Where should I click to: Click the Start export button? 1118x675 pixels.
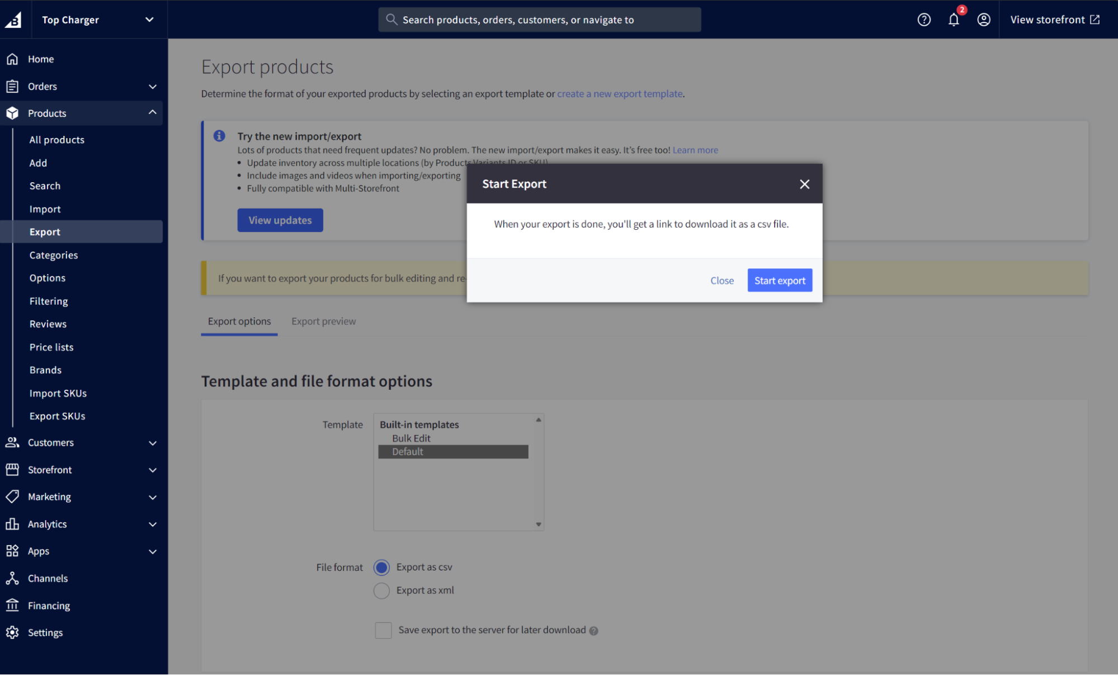pyautogui.click(x=780, y=280)
